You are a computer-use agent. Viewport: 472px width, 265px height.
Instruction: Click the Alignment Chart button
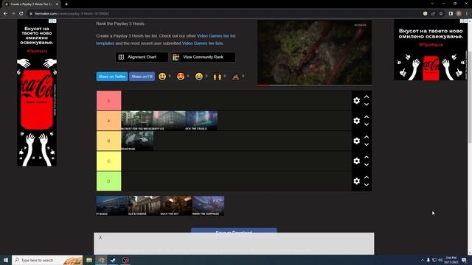click(142, 57)
